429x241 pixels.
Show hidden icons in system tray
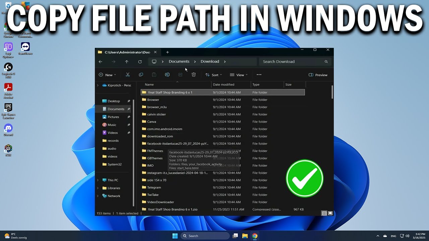pyautogui.click(x=378, y=236)
